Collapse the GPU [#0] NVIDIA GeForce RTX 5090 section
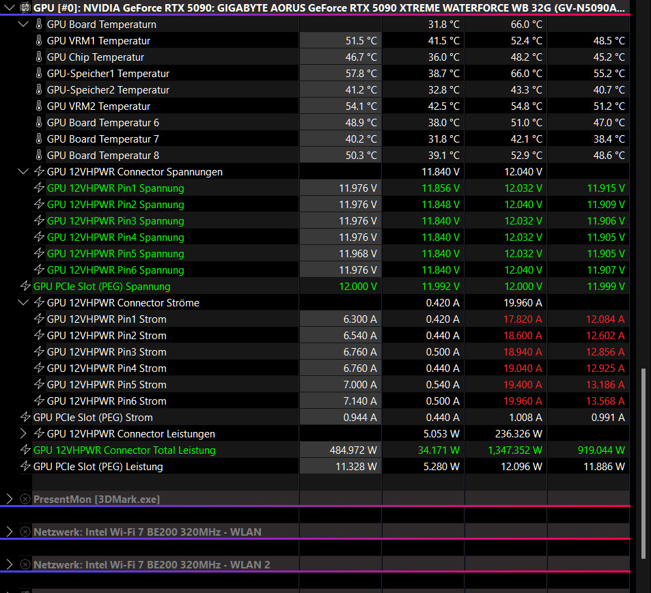The width and height of the screenshot is (651, 593). pyautogui.click(x=9, y=8)
